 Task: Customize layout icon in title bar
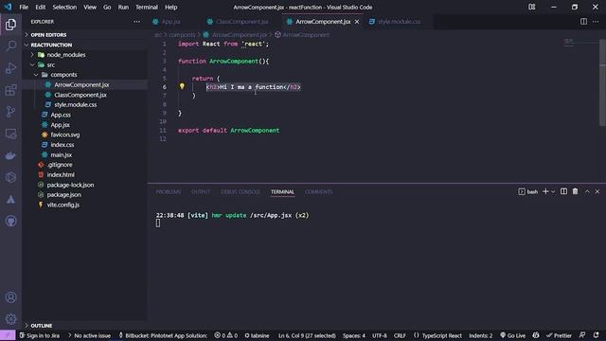(532, 7)
